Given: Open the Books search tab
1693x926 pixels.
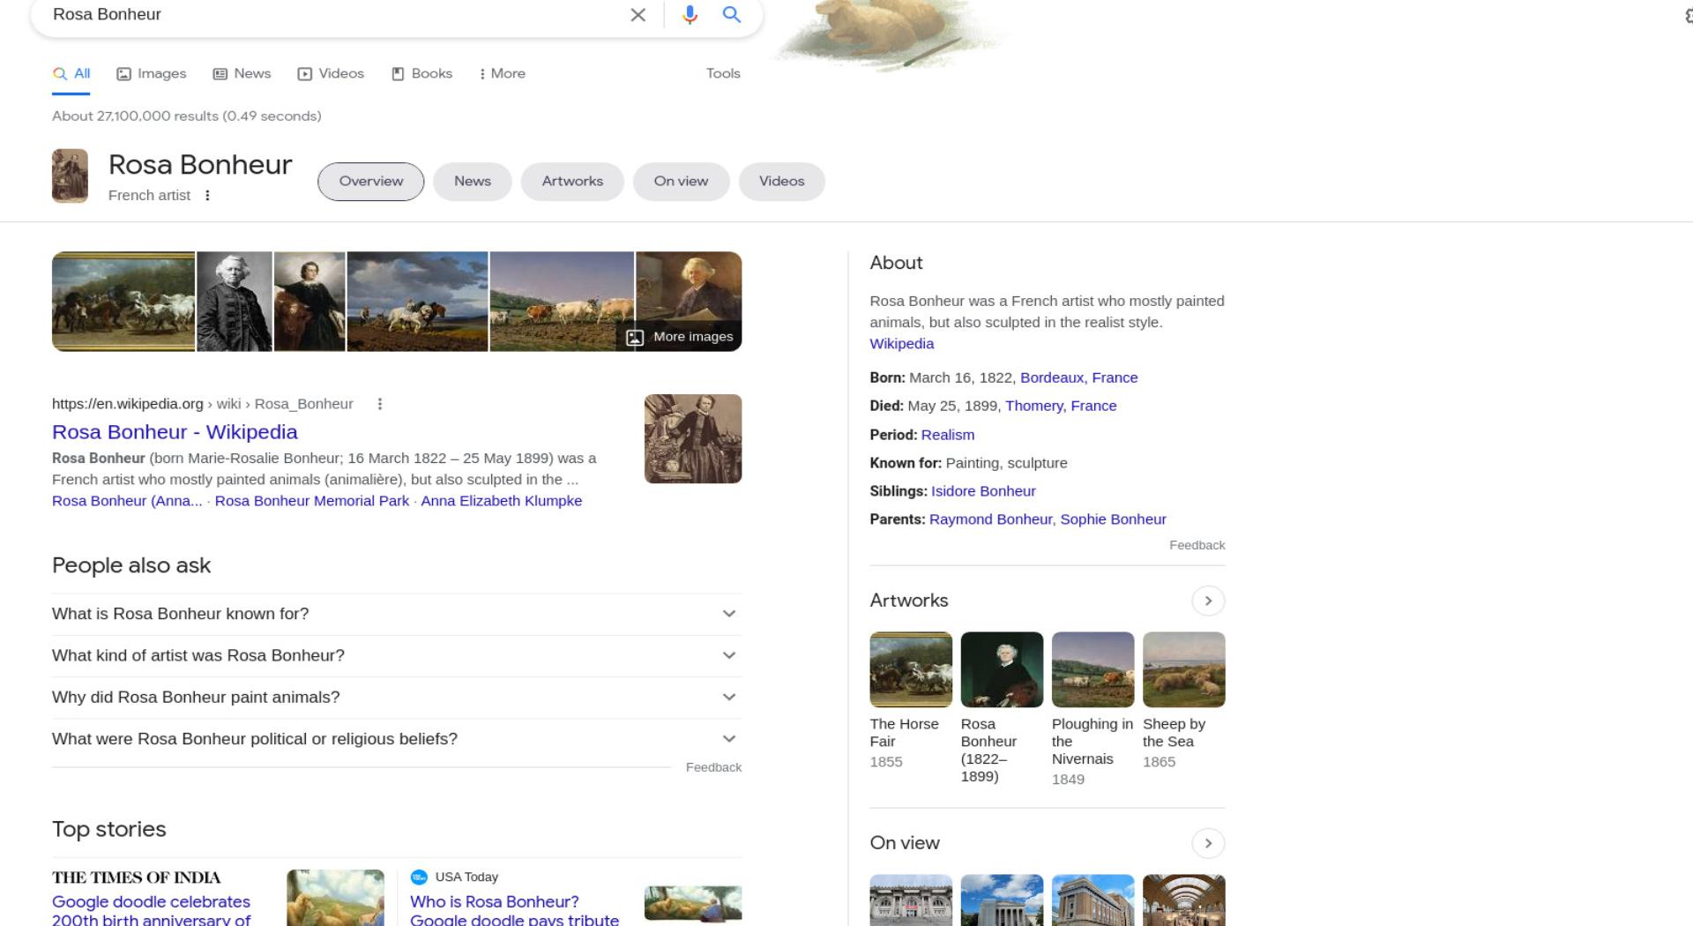Looking at the screenshot, I should coord(421,74).
